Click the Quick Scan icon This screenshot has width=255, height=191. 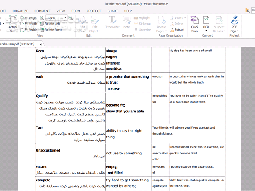195,20
